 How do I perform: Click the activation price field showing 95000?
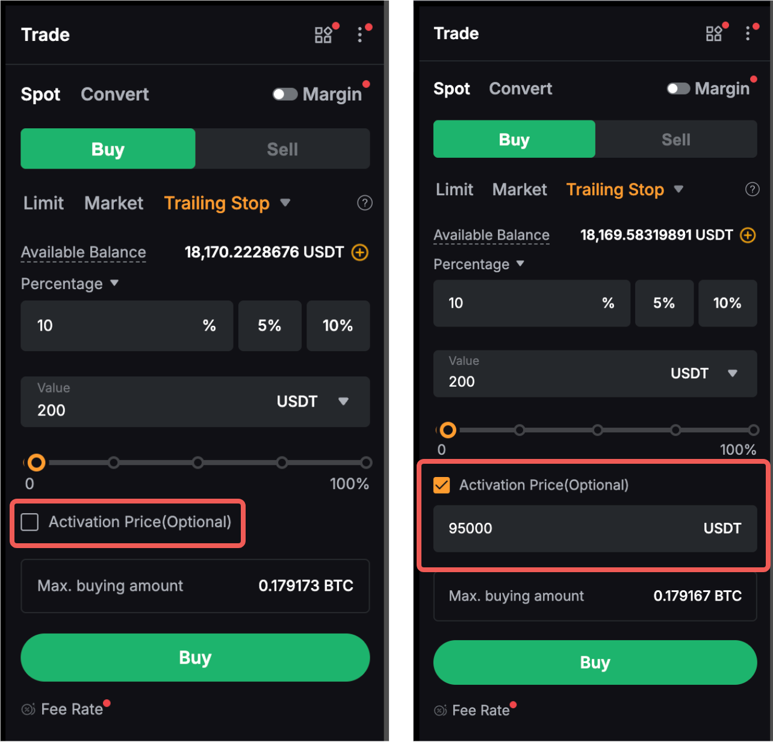(566, 529)
